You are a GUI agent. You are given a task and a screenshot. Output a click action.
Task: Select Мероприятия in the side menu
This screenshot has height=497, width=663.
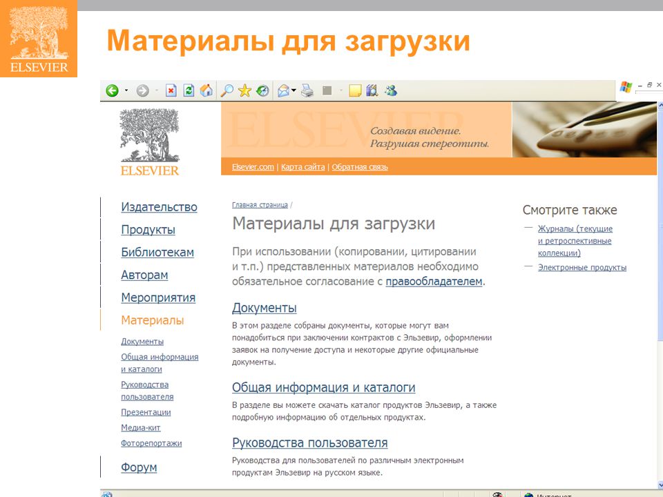click(x=158, y=298)
